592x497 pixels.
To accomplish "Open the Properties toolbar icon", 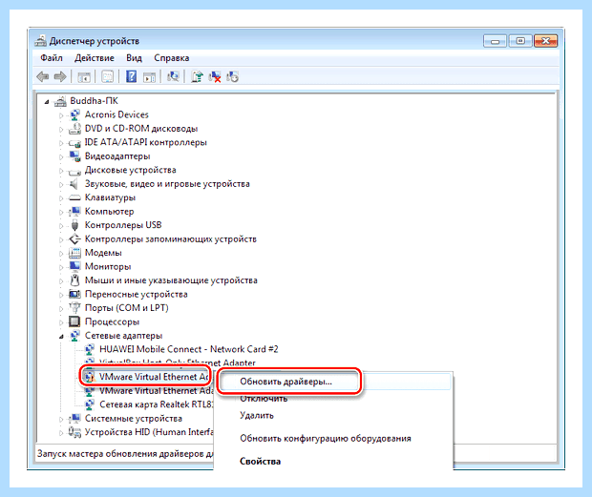I will tap(108, 77).
